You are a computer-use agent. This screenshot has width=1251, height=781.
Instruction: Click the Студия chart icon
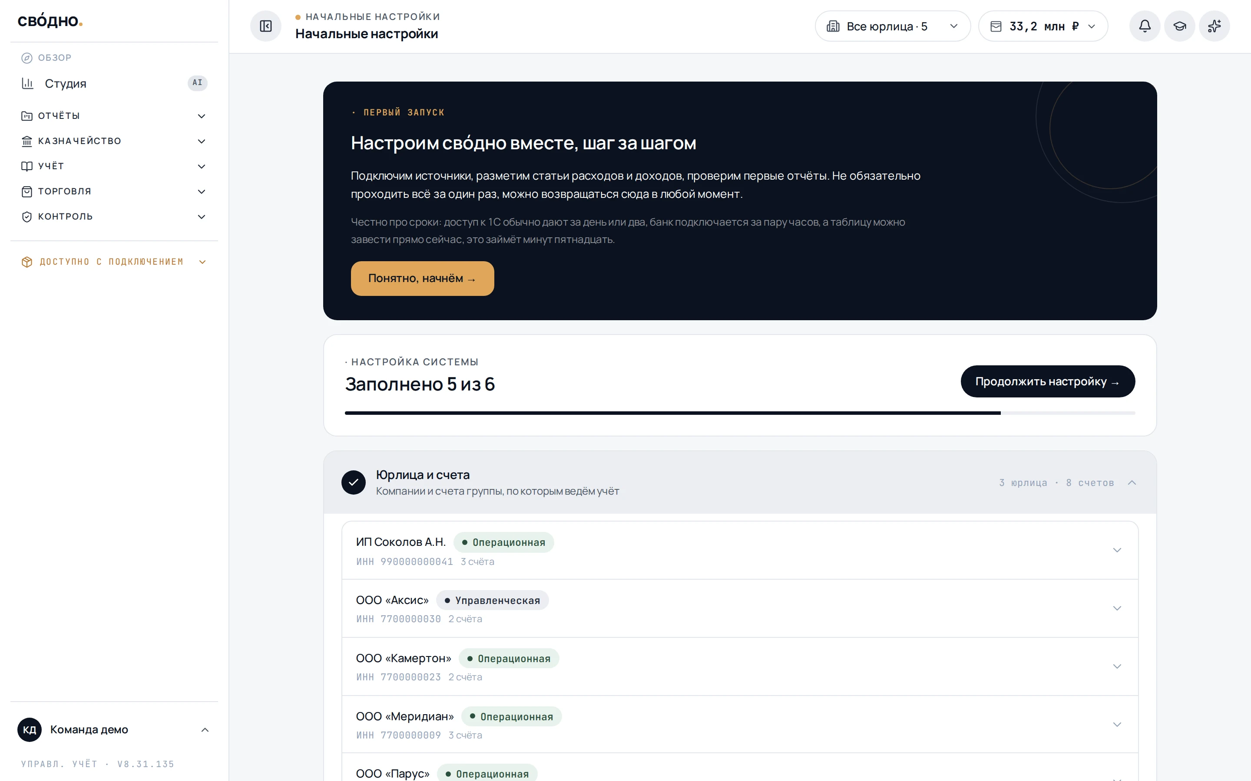[27, 83]
